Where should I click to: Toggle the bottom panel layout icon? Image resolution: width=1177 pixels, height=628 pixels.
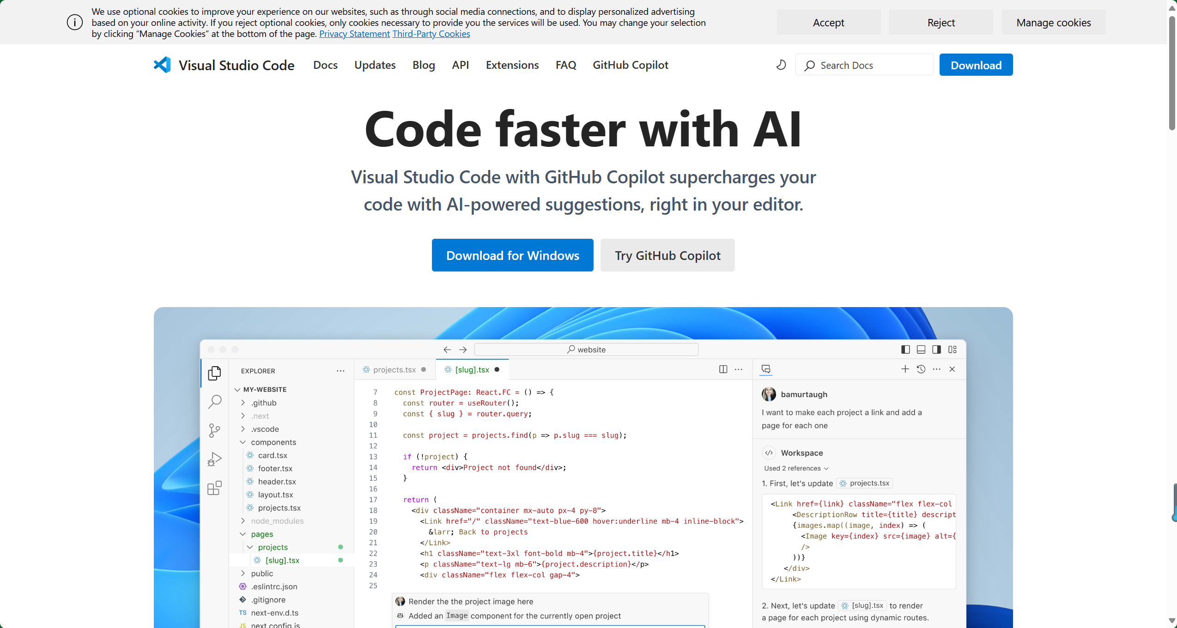(x=921, y=350)
